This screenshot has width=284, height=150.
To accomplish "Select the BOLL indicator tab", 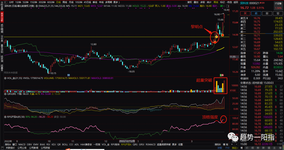I will (x=65, y=144).
